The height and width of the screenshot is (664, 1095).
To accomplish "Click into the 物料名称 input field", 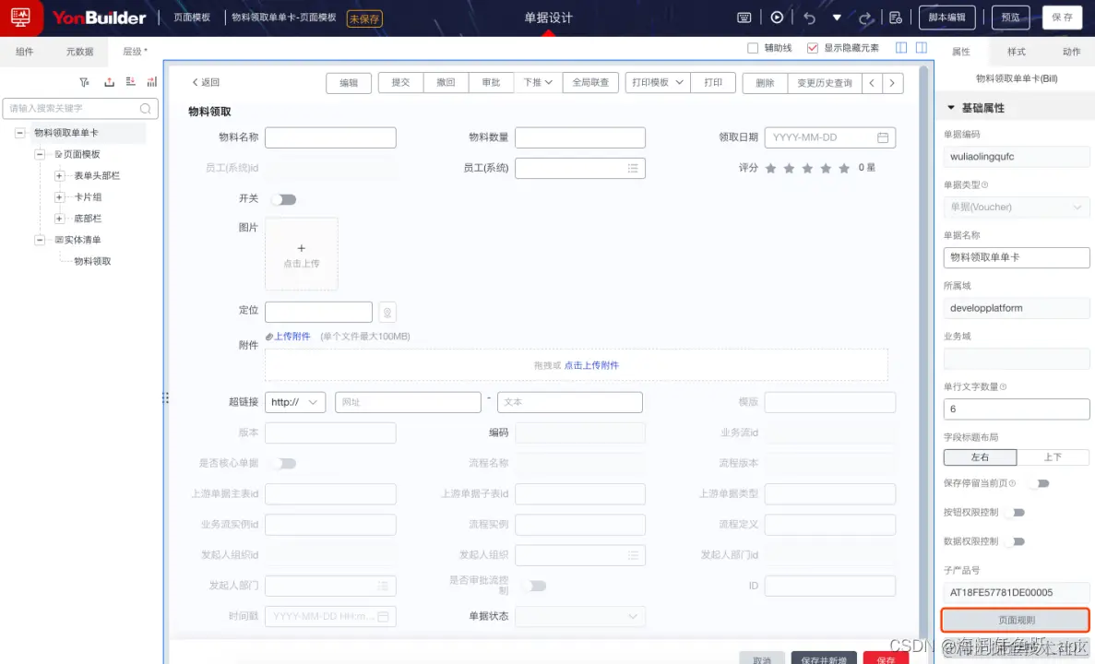I will (330, 137).
